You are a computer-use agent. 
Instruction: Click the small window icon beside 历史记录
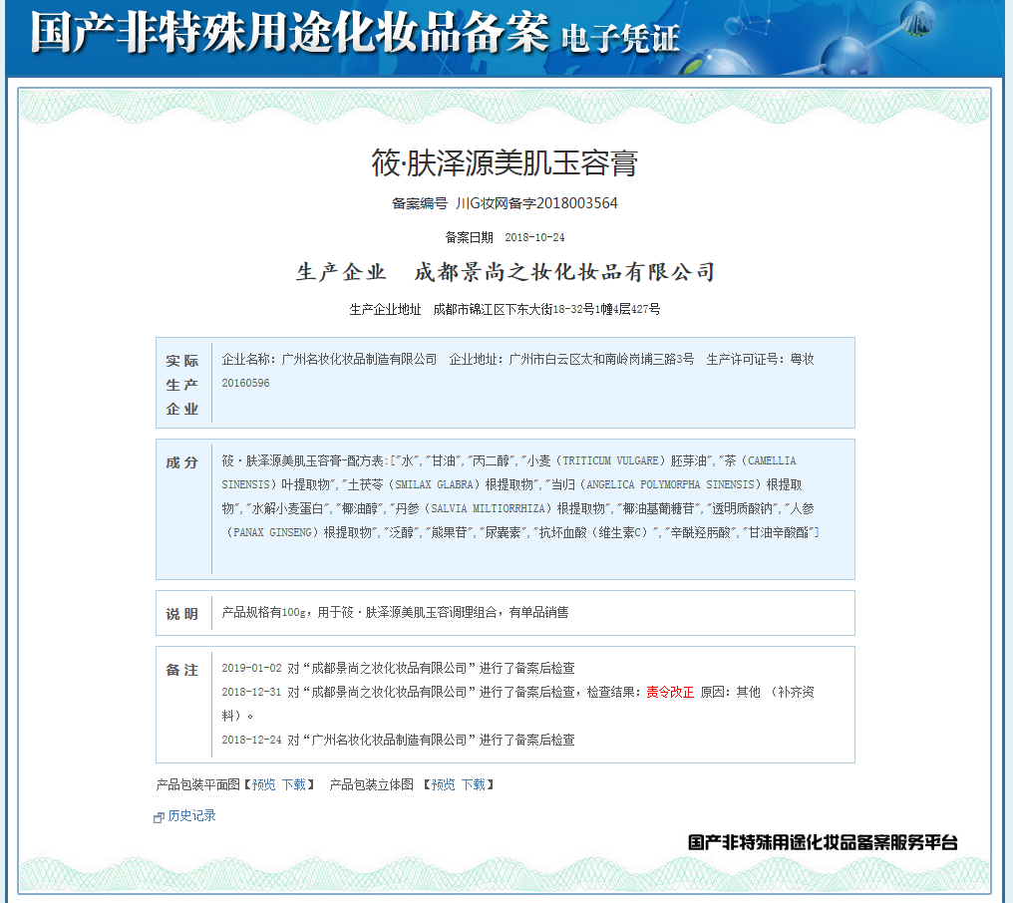tap(158, 816)
